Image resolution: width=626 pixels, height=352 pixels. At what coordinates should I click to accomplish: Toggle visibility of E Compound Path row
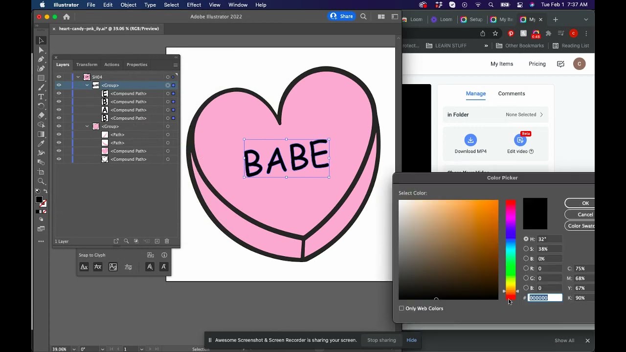coord(59,93)
